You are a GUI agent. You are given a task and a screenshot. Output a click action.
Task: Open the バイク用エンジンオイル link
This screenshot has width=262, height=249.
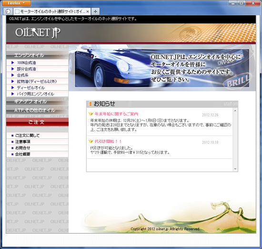(35, 94)
